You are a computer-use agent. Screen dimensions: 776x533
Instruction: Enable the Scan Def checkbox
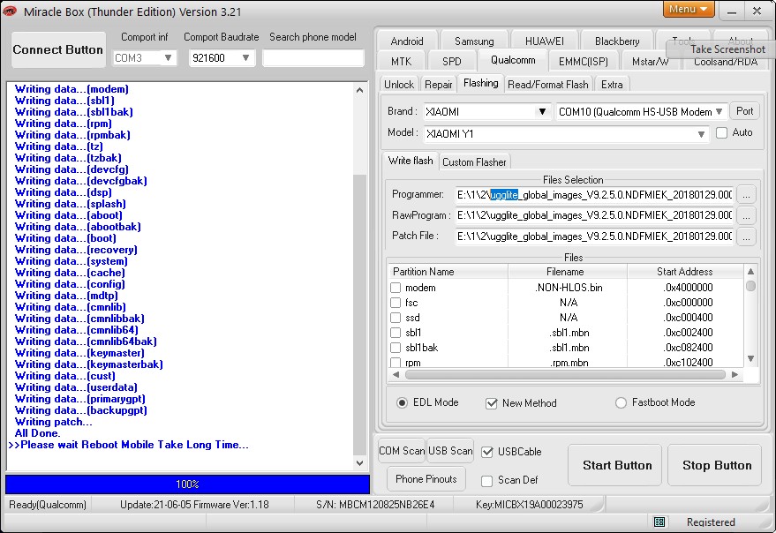(x=487, y=481)
